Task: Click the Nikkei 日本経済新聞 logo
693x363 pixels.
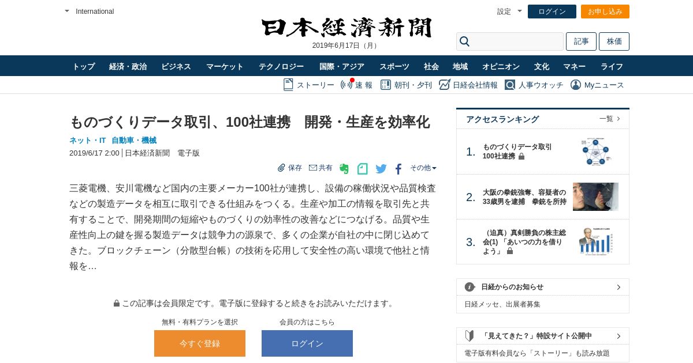Action: click(x=346, y=28)
